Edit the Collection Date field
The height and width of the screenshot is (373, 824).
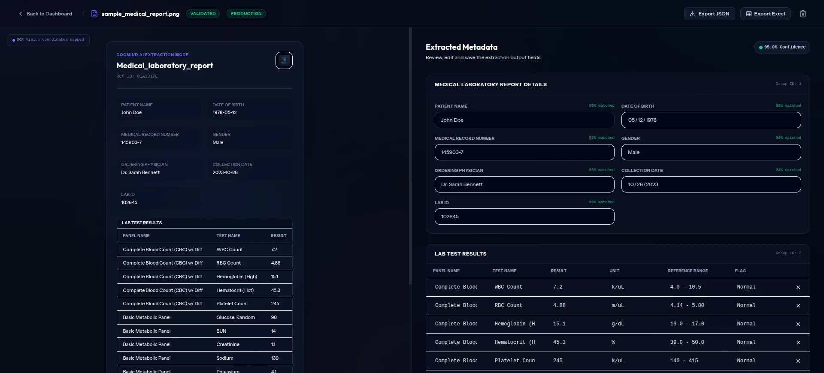tap(711, 184)
